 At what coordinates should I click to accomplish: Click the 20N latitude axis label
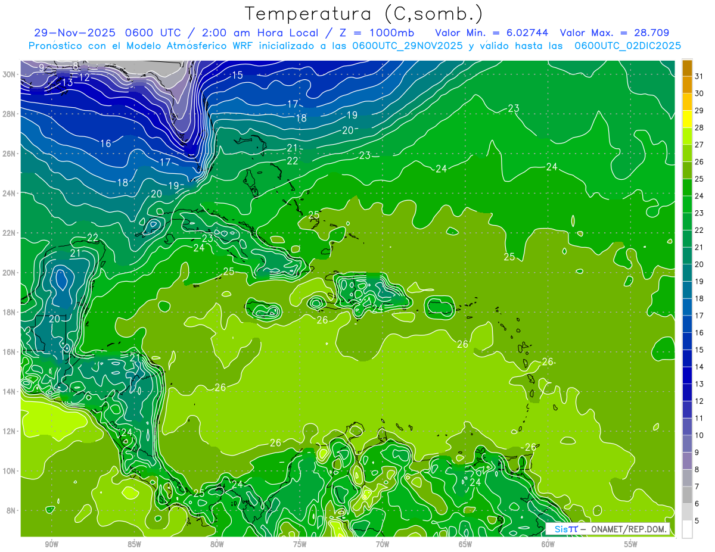pos(10,273)
